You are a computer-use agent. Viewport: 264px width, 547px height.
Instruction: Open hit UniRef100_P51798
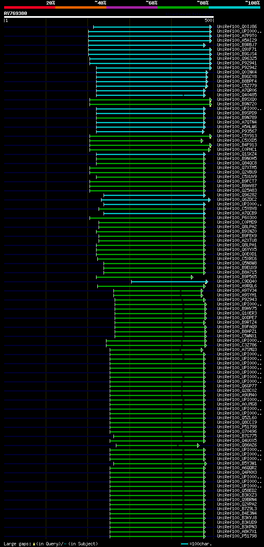(237, 536)
